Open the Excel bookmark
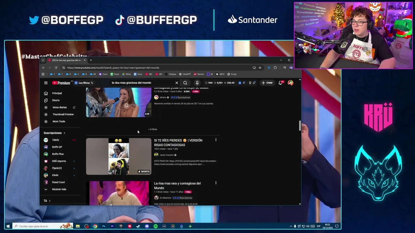This screenshot has height=233, width=415. click(115, 74)
